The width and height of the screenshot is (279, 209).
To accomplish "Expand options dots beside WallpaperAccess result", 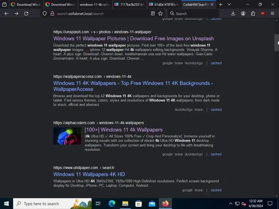I will [x=207, y=110].
